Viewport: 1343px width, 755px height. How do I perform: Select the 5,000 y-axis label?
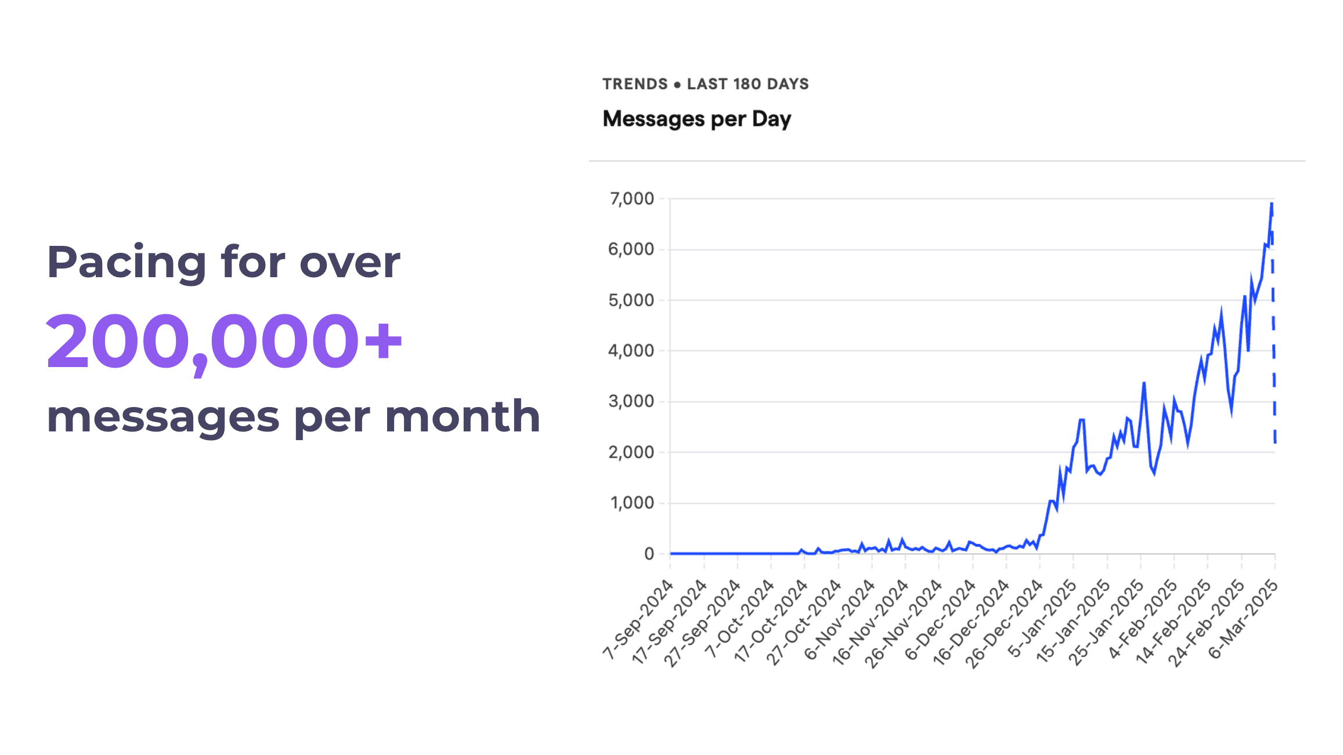[631, 300]
